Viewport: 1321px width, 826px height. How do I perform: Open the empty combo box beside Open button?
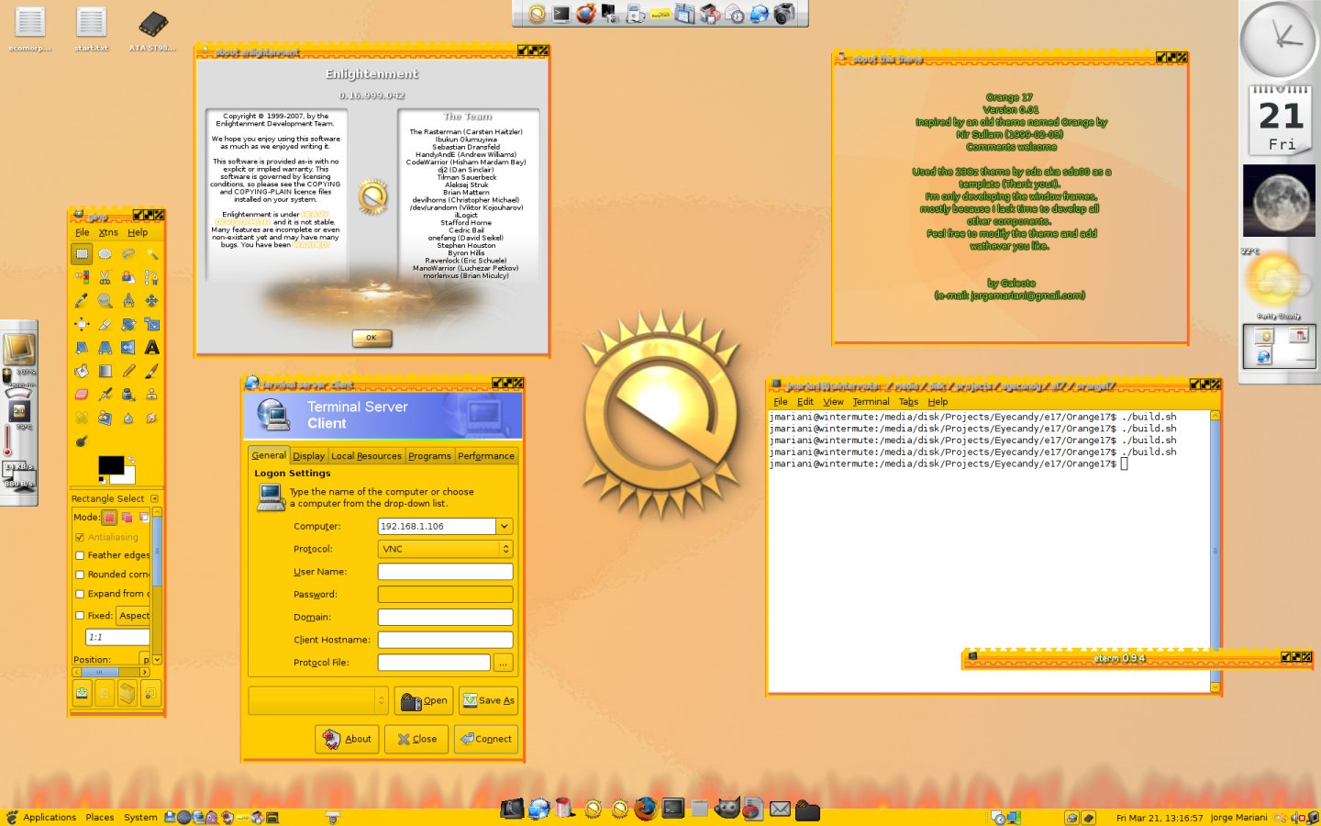[x=318, y=700]
